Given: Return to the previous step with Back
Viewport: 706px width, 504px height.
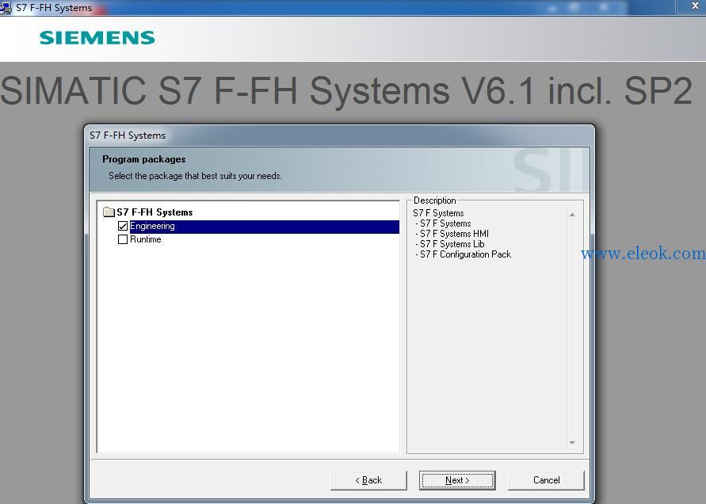Looking at the screenshot, I should 368,480.
